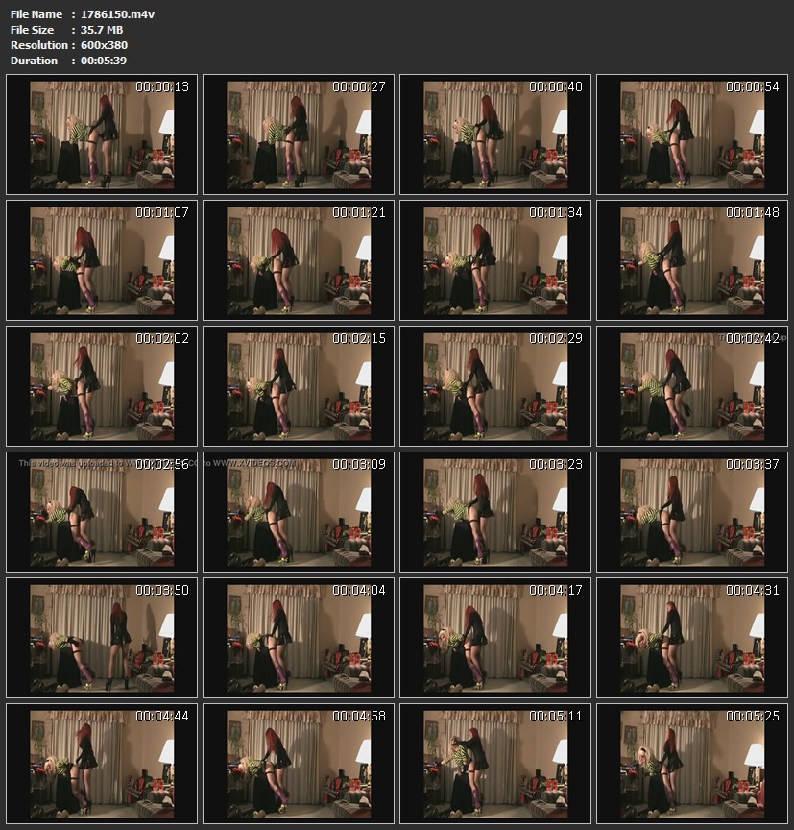Click the file name 1786150.m4v text
The image size is (794, 830).
tap(118, 14)
